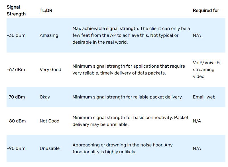Click the Very Good rating text
Screen dimensions: 228x167
tap(50, 70)
